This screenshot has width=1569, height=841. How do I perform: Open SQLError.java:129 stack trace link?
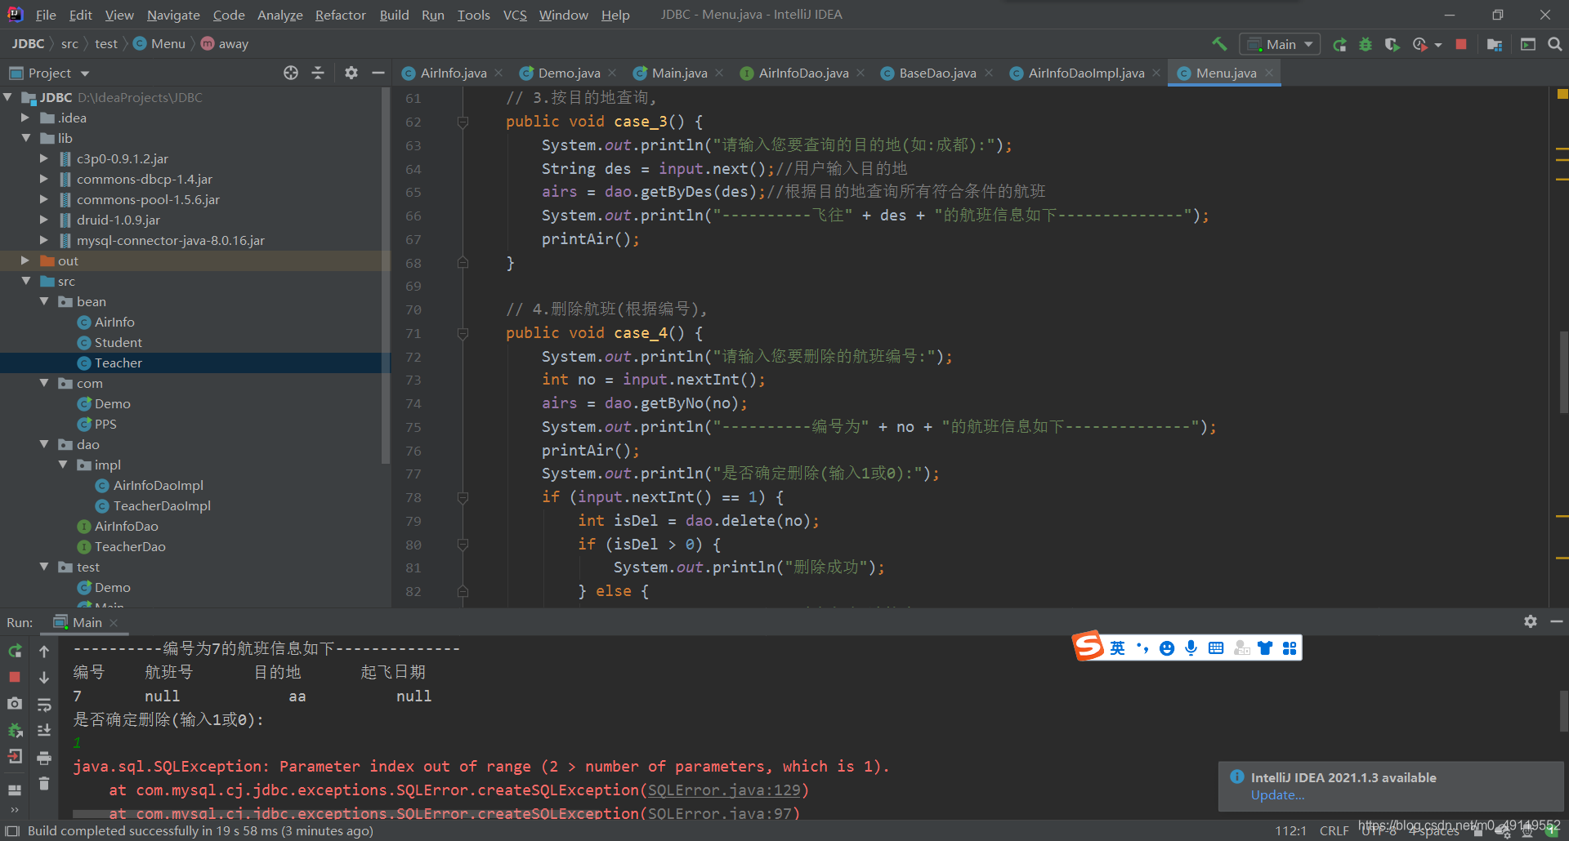(x=724, y=790)
